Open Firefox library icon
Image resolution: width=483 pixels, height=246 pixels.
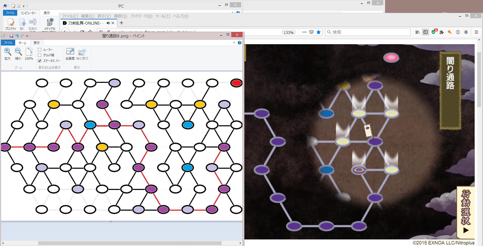[417, 32]
